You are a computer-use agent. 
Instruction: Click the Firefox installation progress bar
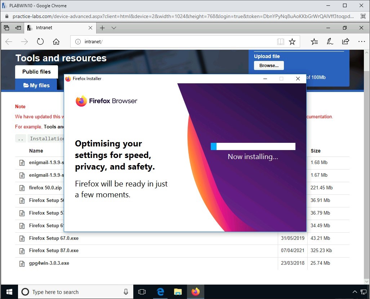point(253,146)
